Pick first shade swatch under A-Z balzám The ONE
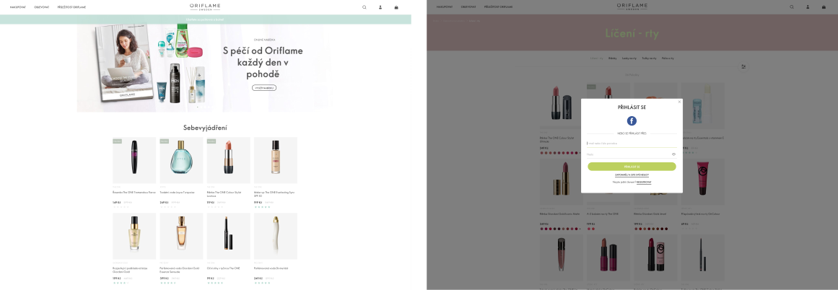 click(588, 229)
